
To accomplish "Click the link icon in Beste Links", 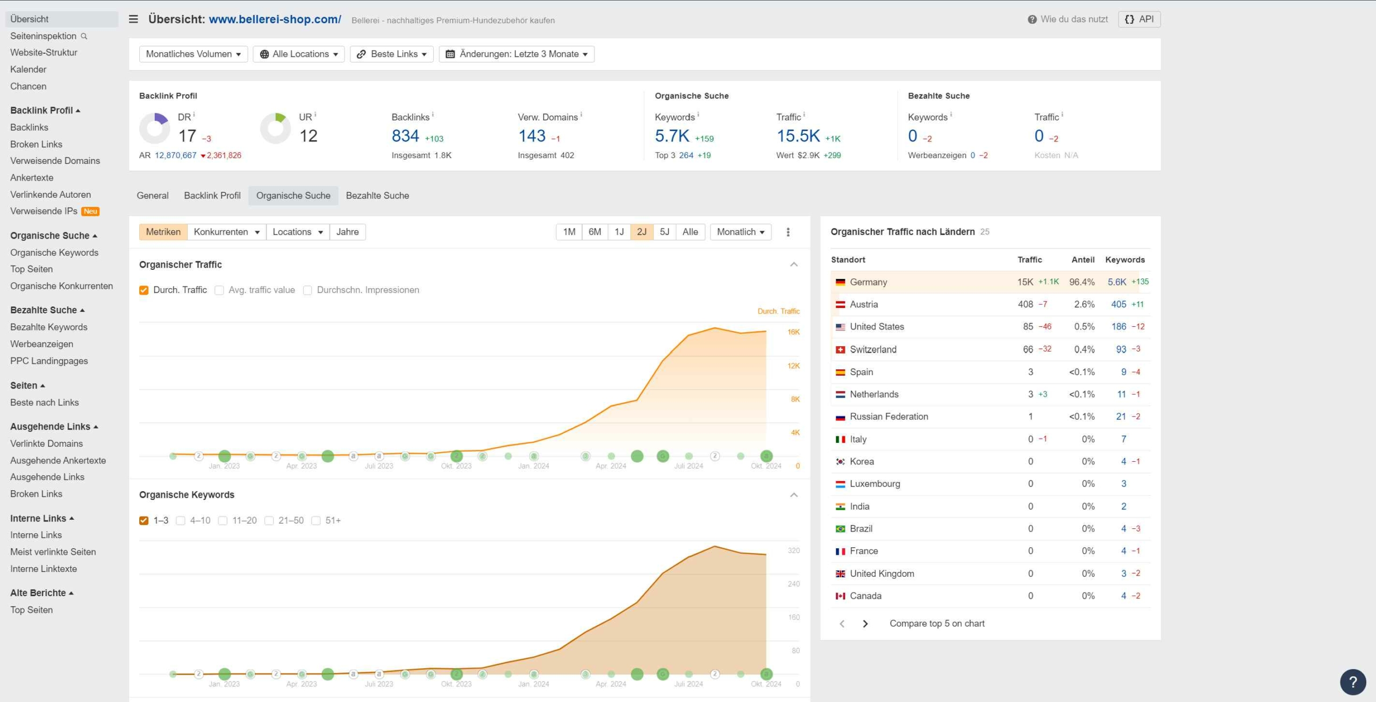I will click(x=361, y=54).
